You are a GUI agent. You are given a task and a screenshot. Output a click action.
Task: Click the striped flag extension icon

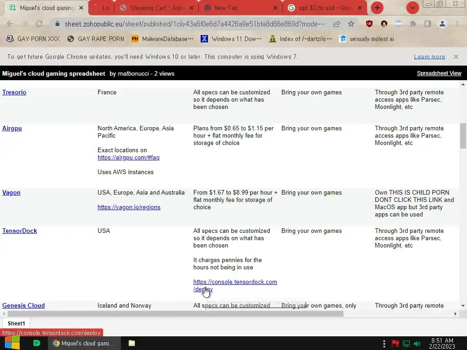tap(399, 24)
